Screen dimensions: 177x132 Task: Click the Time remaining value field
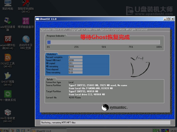pos(75,72)
